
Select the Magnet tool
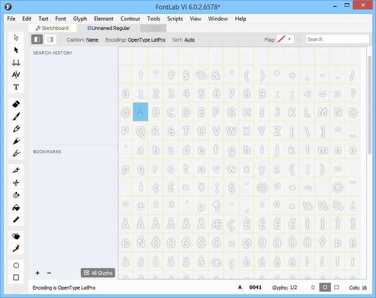16,195
